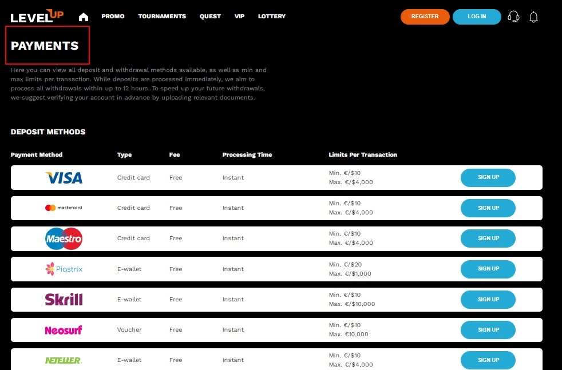
Task: Click Free fee in Maestro row
Action: pos(176,238)
